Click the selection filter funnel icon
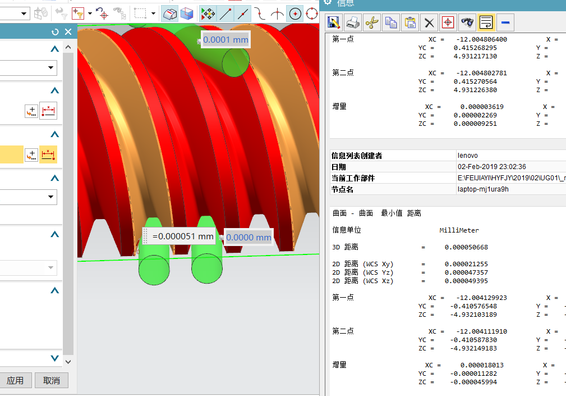Image resolution: width=566 pixels, height=396 pixels. point(77,13)
